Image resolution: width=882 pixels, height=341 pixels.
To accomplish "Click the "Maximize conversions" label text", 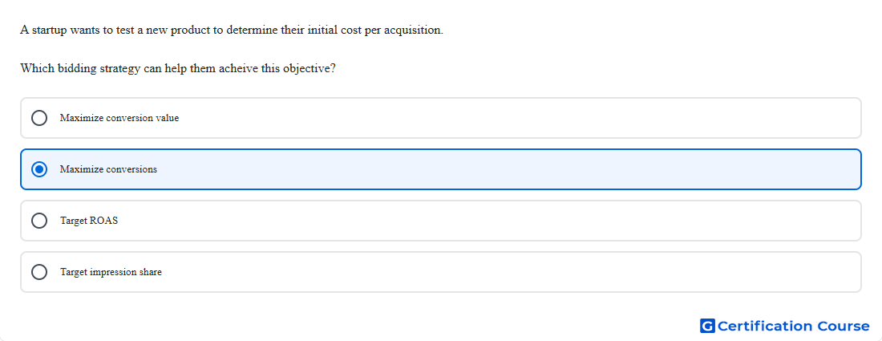I will [108, 169].
